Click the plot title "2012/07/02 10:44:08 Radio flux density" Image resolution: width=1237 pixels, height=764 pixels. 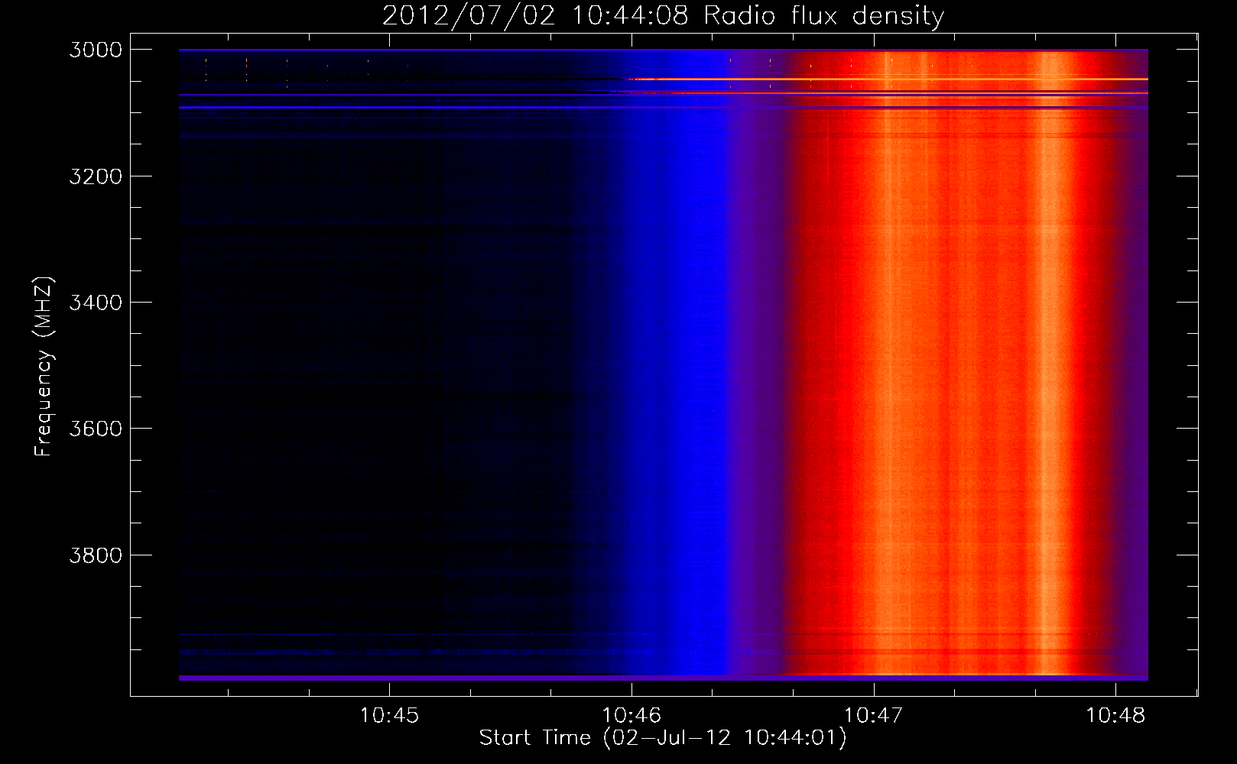tap(663, 15)
